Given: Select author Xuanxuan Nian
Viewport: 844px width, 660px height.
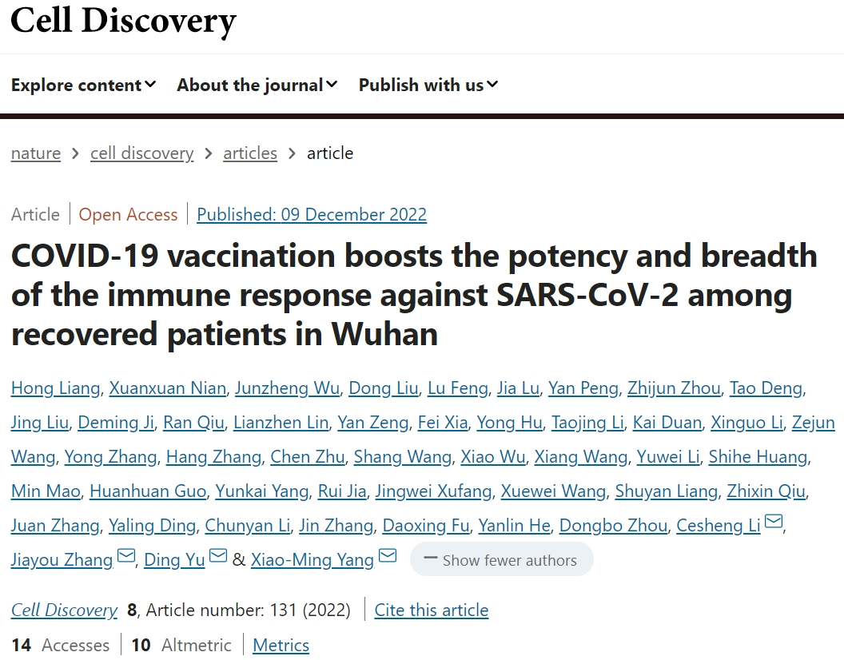Looking at the screenshot, I should tap(168, 388).
